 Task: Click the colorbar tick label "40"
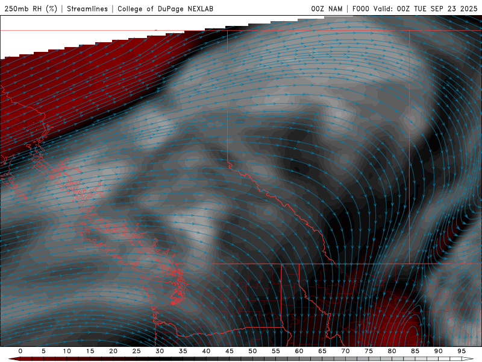pos(206,351)
